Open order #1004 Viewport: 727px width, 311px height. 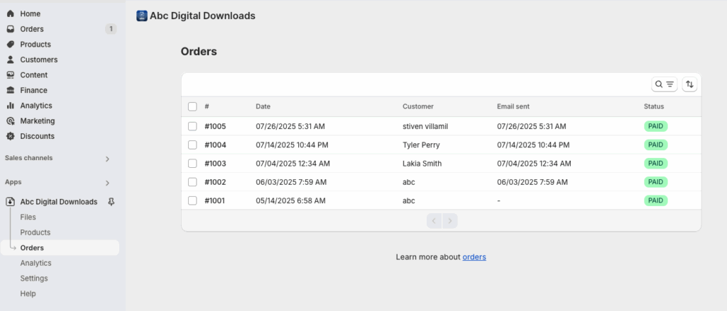(215, 145)
